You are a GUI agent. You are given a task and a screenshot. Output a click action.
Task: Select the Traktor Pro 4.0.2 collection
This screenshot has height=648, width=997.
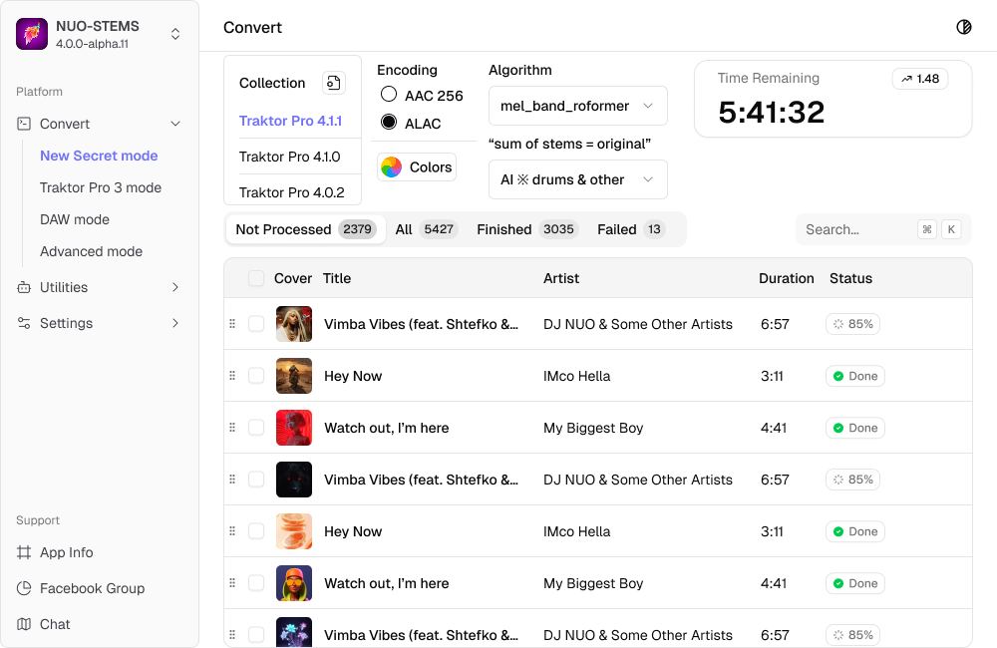pos(292,190)
